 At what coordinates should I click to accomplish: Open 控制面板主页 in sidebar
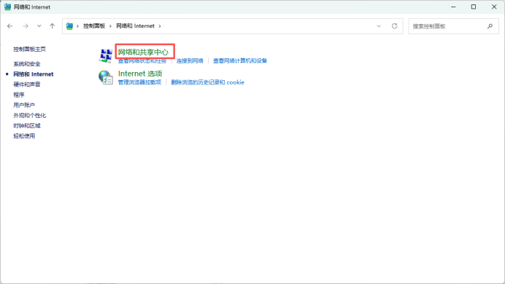[29, 50]
